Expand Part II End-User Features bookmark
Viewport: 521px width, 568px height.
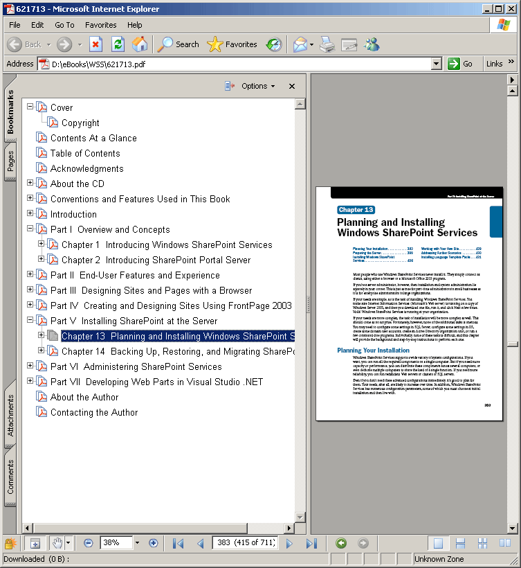[x=30, y=274]
